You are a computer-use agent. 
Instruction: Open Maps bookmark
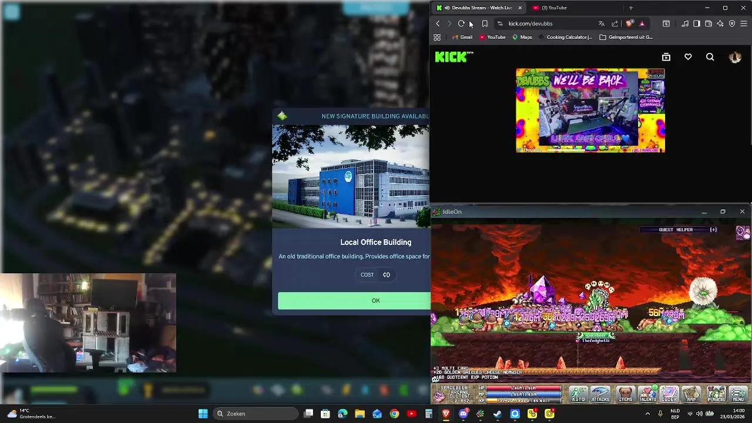(522, 37)
